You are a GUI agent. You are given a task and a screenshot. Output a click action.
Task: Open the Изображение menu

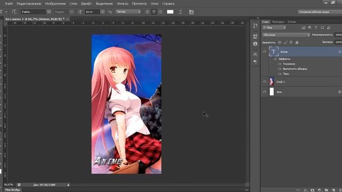[56, 4]
